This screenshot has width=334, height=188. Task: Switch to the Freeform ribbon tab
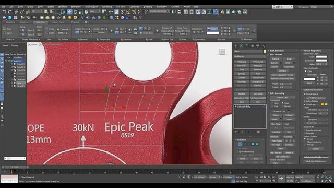[x=25, y=22]
